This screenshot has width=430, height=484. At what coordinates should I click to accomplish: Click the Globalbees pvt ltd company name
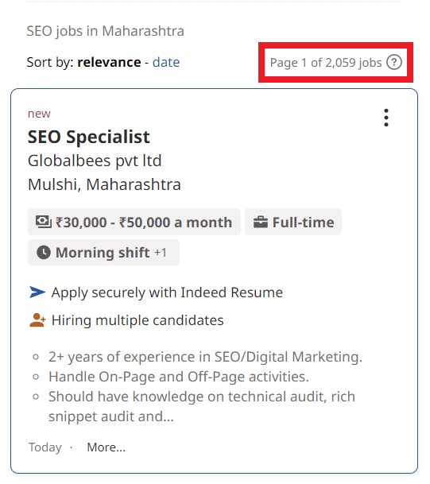tap(95, 161)
